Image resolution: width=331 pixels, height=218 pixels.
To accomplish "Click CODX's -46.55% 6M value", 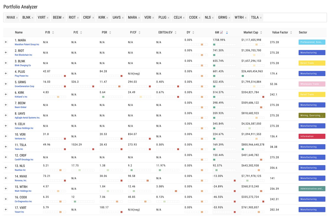I will pyautogui.click(x=218, y=197).
